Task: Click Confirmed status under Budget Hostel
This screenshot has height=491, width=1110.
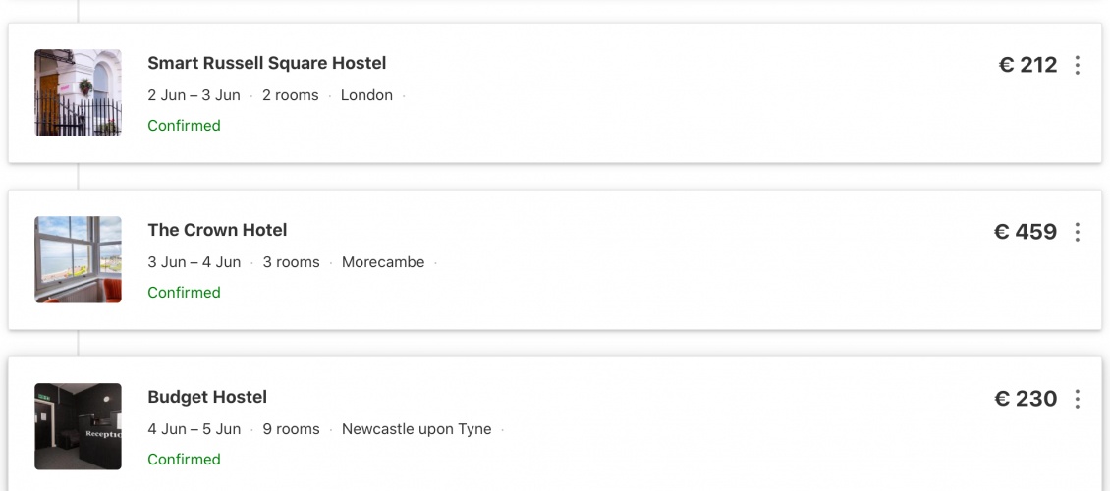Action: pos(184,460)
